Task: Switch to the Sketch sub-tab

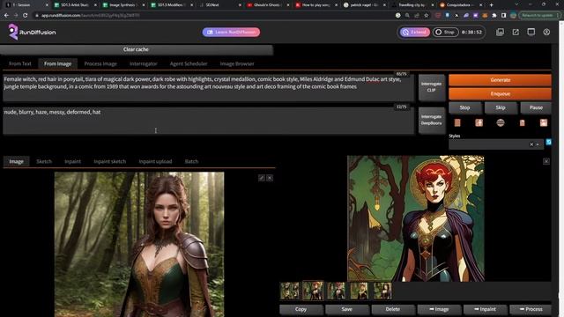Action: tap(44, 161)
